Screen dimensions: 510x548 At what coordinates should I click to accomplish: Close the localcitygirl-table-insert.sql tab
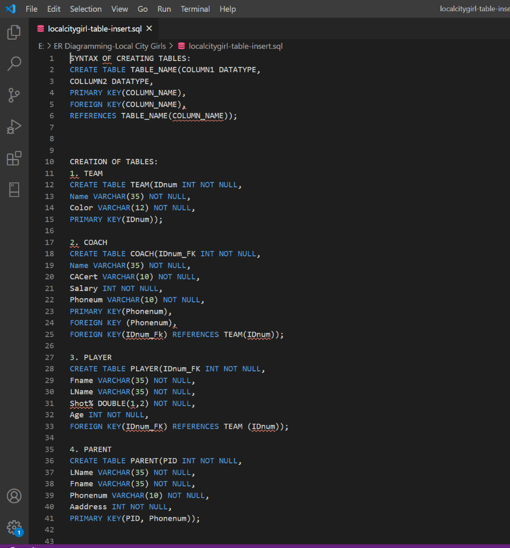[x=149, y=29]
